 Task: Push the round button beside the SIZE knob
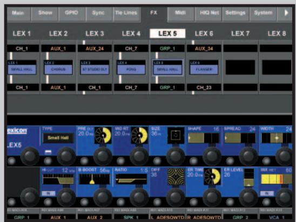(x=157, y=161)
